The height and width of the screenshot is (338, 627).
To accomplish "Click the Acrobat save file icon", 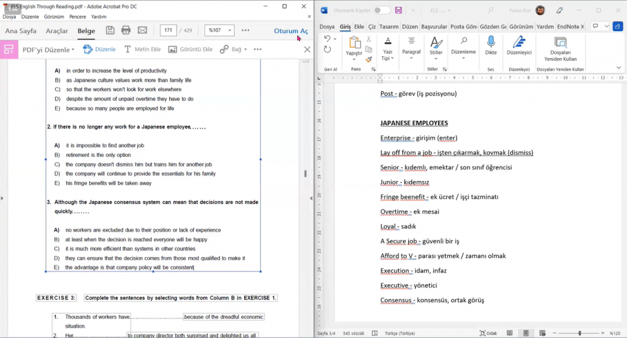I will coord(110,30).
